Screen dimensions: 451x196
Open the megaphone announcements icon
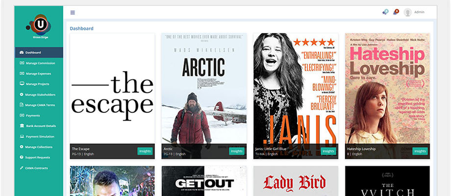coord(385,12)
